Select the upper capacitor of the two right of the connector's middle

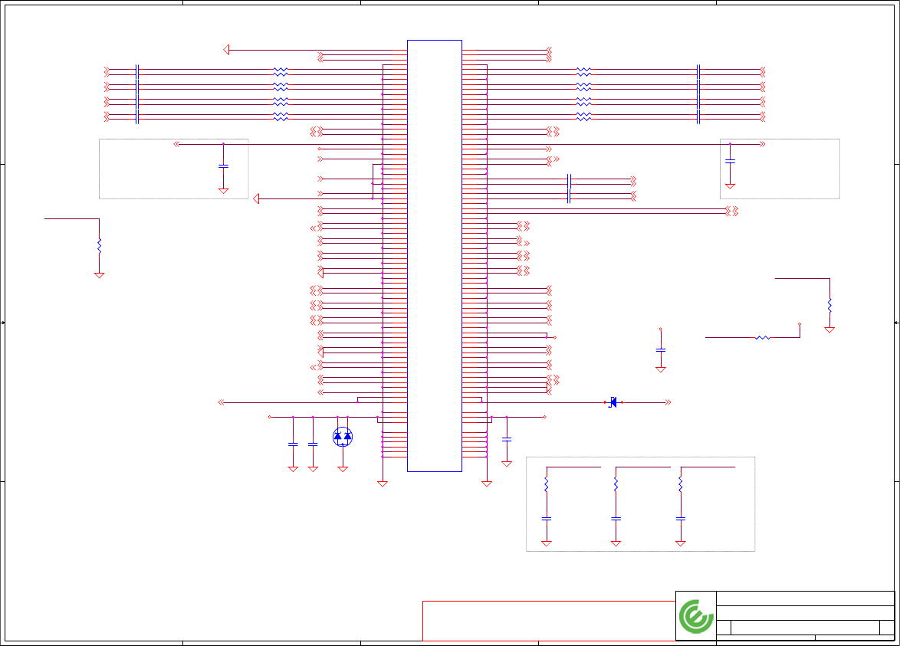(569, 182)
